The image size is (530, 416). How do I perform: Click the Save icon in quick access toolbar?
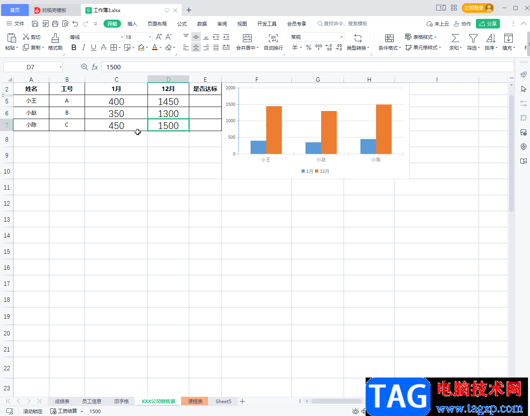click(35, 24)
